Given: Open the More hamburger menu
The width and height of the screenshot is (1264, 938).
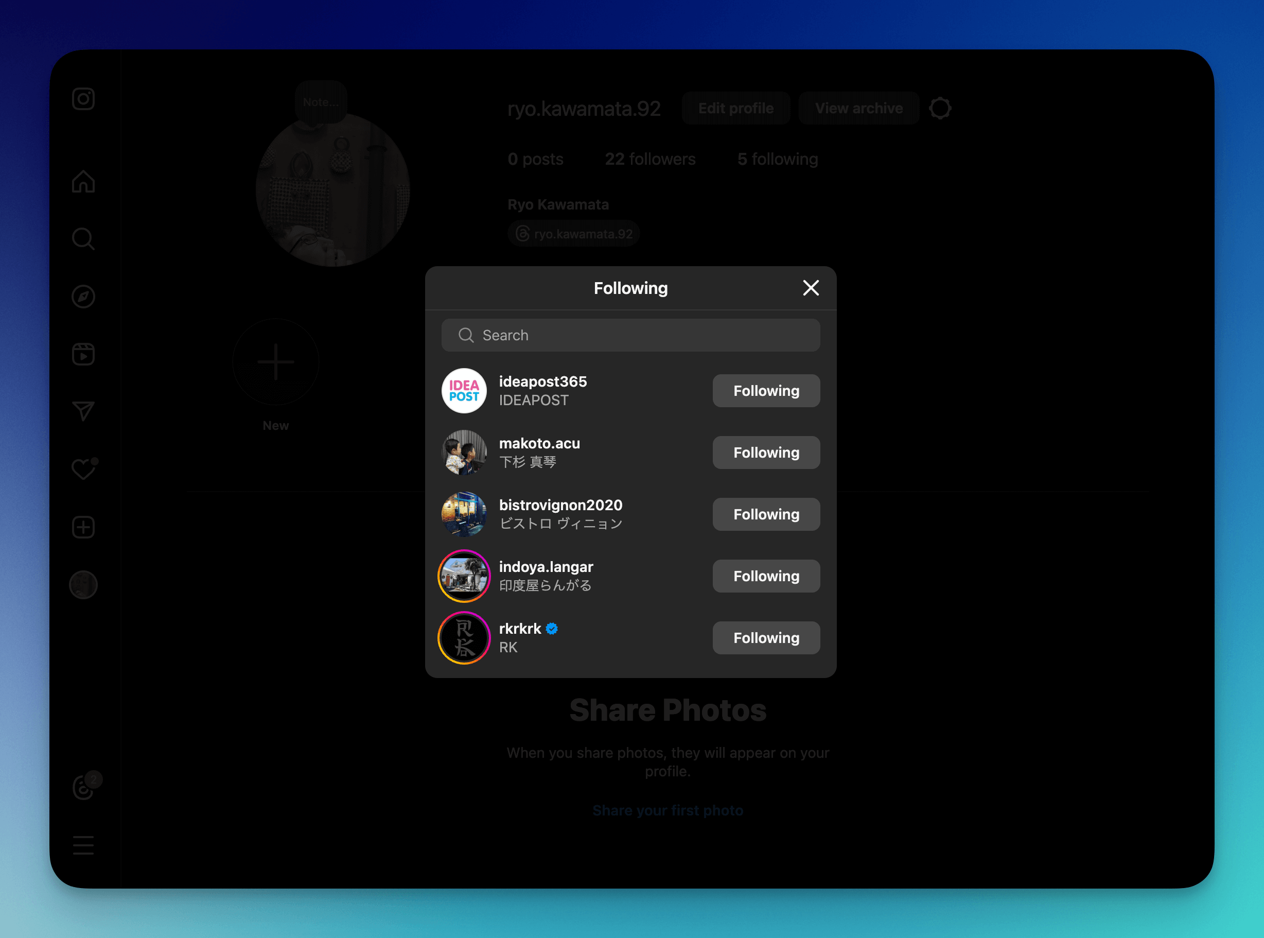Looking at the screenshot, I should click(83, 845).
